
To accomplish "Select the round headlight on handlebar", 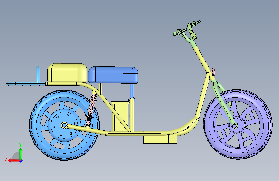I will tap(193, 34).
